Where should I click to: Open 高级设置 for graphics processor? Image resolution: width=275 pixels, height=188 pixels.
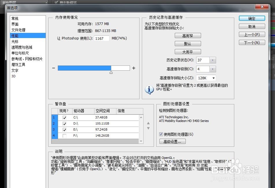pos(172,142)
